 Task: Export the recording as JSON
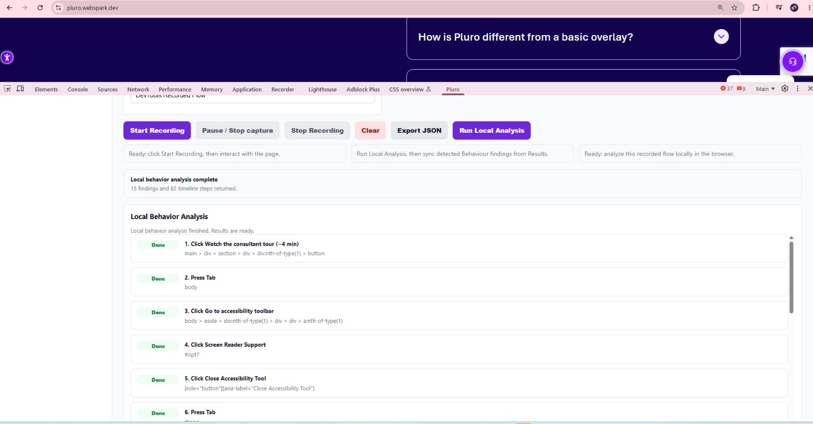click(x=419, y=130)
